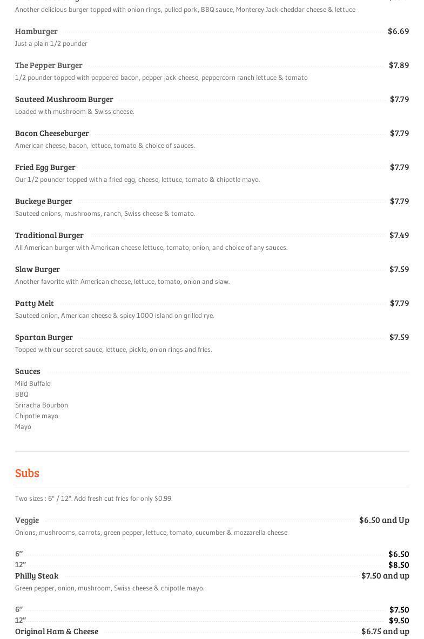Screen dimensions: 424x639
Task: Select the Veggie sub title
Action: [x=27, y=520]
